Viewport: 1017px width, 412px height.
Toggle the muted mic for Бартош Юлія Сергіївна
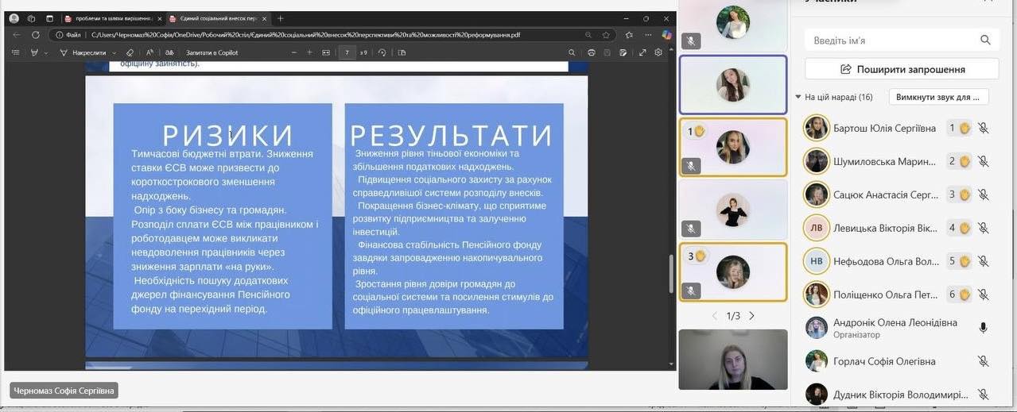point(984,128)
